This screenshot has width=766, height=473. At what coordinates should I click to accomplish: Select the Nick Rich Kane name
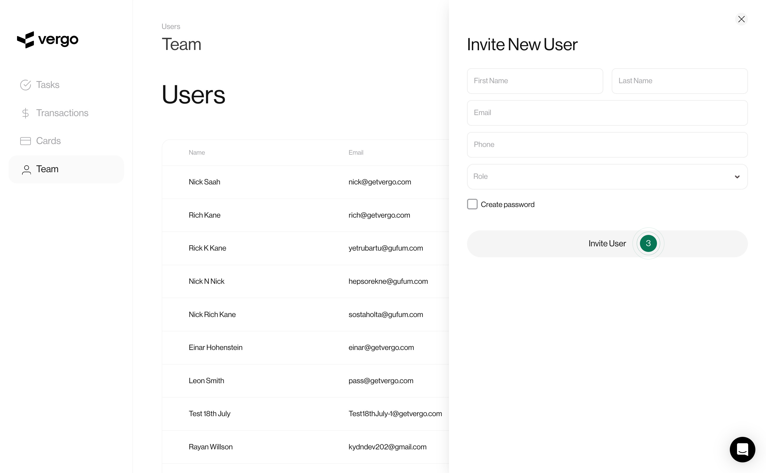[x=212, y=314]
